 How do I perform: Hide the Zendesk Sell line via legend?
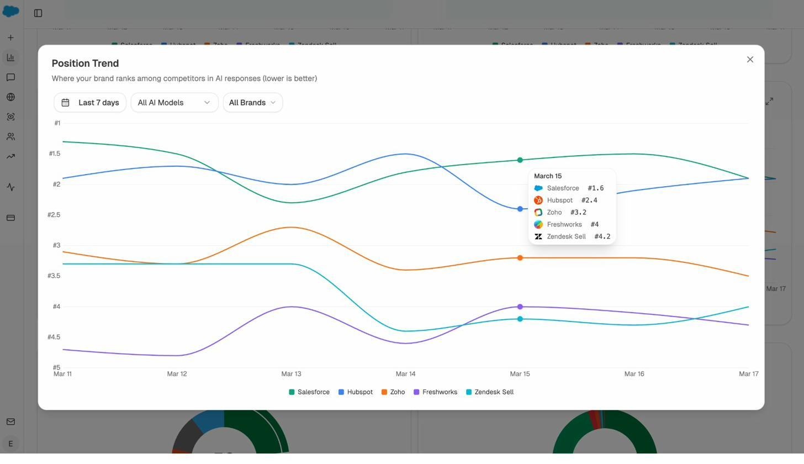tap(490, 392)
